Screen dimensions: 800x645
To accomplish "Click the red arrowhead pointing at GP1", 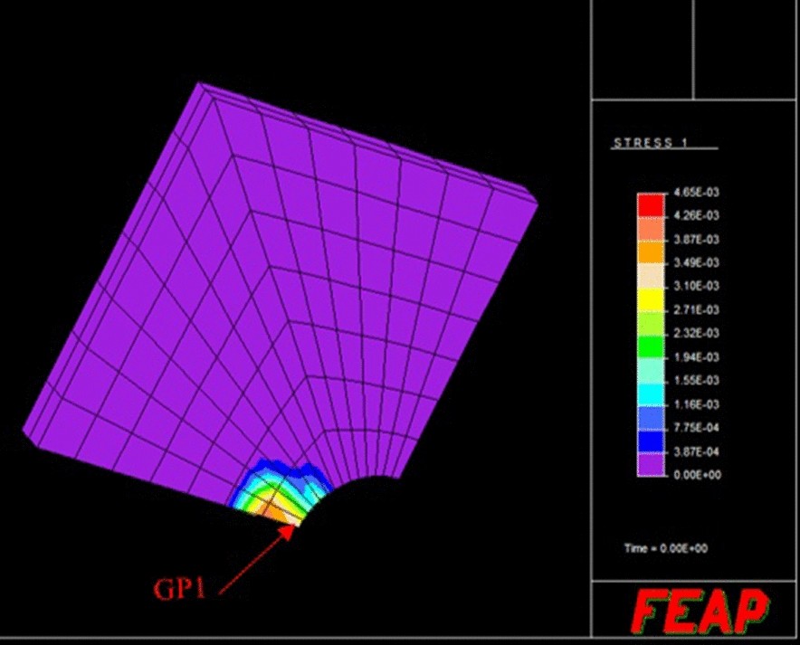I will click(287, 531).
